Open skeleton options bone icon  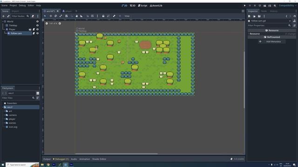[114, 16]
